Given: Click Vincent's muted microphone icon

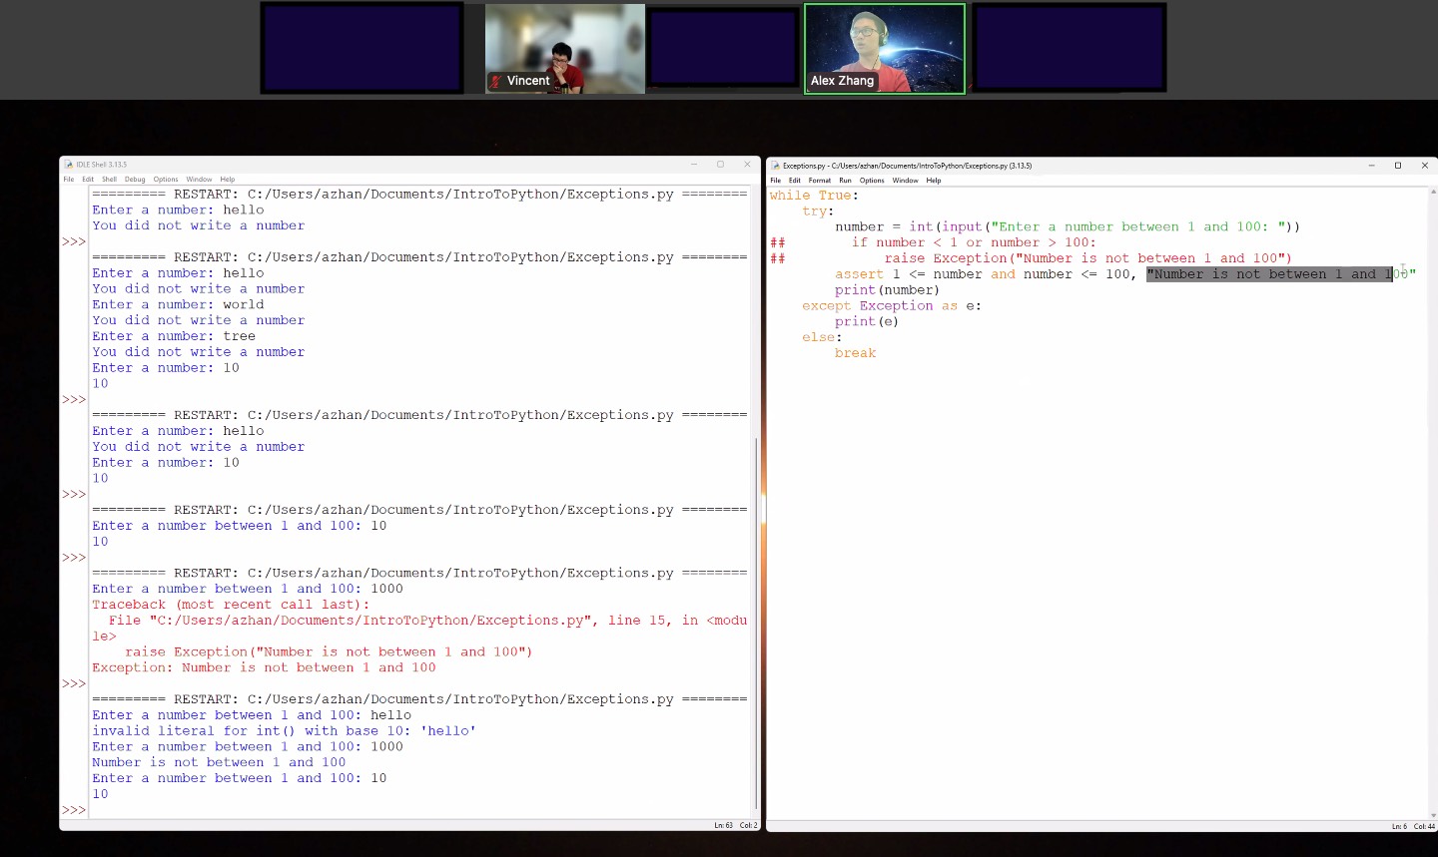Looking at the screenshot, I should 496,81.
